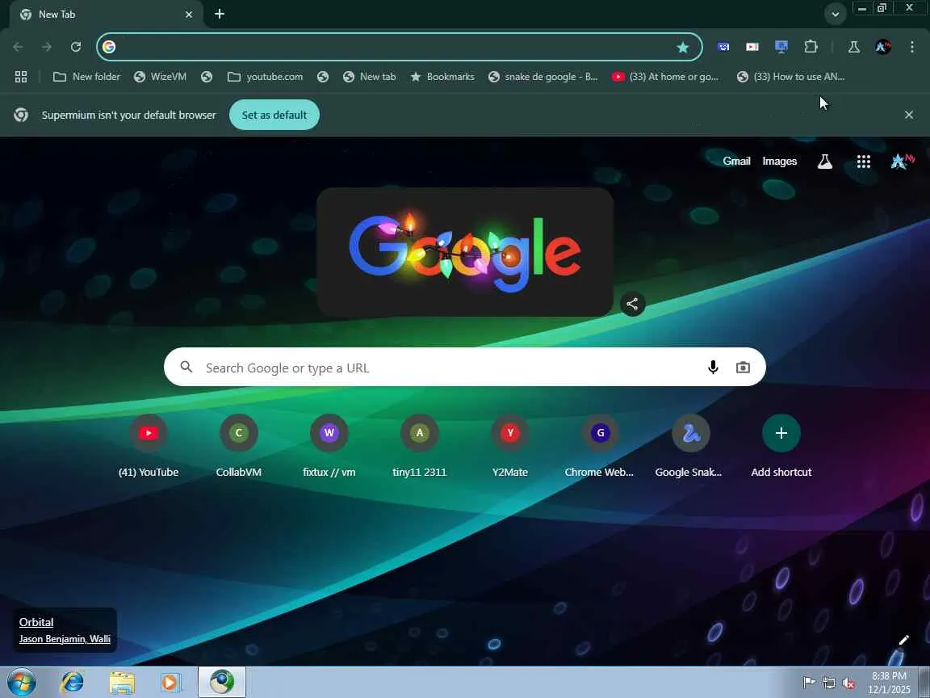Image resolution: width=930 pixels, height=698 pixels.
Task: Customize this page with pencil icon
Action: 903,640
